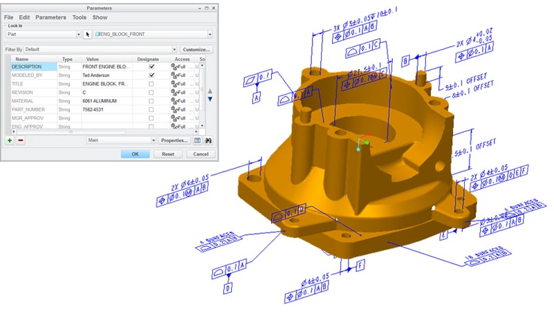Click the table columns setup icon
This screenshot has width=554, height=316.
coord(197,140)
